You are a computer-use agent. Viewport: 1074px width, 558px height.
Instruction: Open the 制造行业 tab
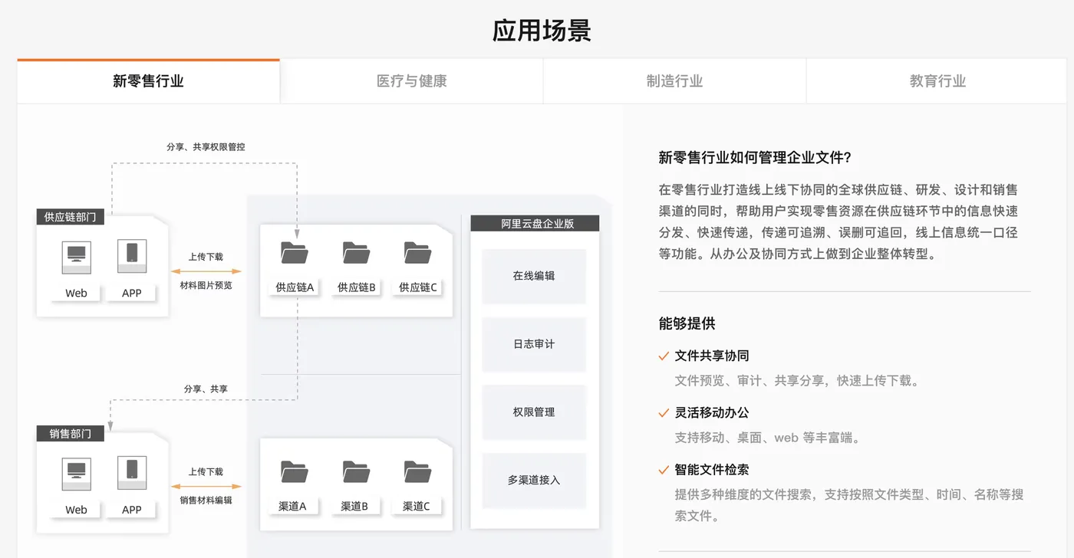[x=674, y=80]
